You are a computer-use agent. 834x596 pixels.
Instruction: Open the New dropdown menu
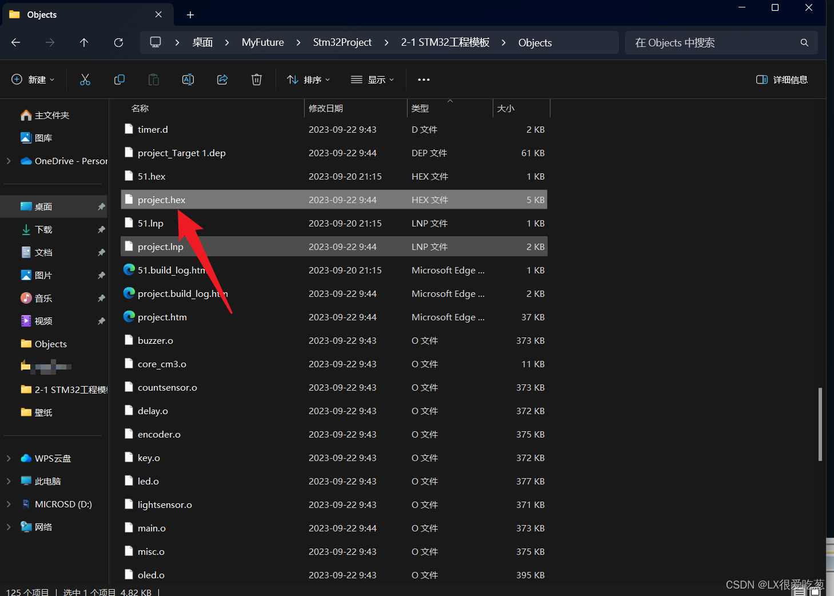pos(33,80)
